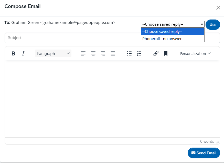Center align the text
The width and height of the screenshot is (224, 163).
coord(93,53)
